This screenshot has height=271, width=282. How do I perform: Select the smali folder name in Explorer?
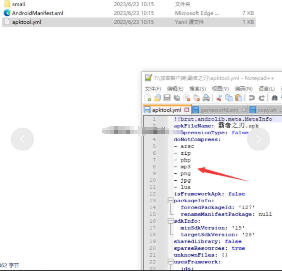[x=18, y=4]
